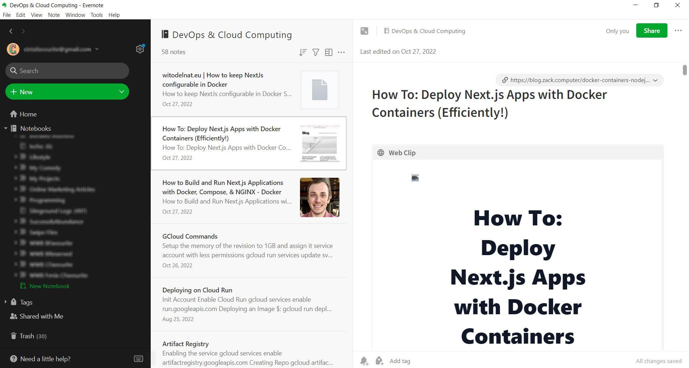689x368 pixels.
Task: Click the Web Clip header bar label
Action: (x=402, y=153)
